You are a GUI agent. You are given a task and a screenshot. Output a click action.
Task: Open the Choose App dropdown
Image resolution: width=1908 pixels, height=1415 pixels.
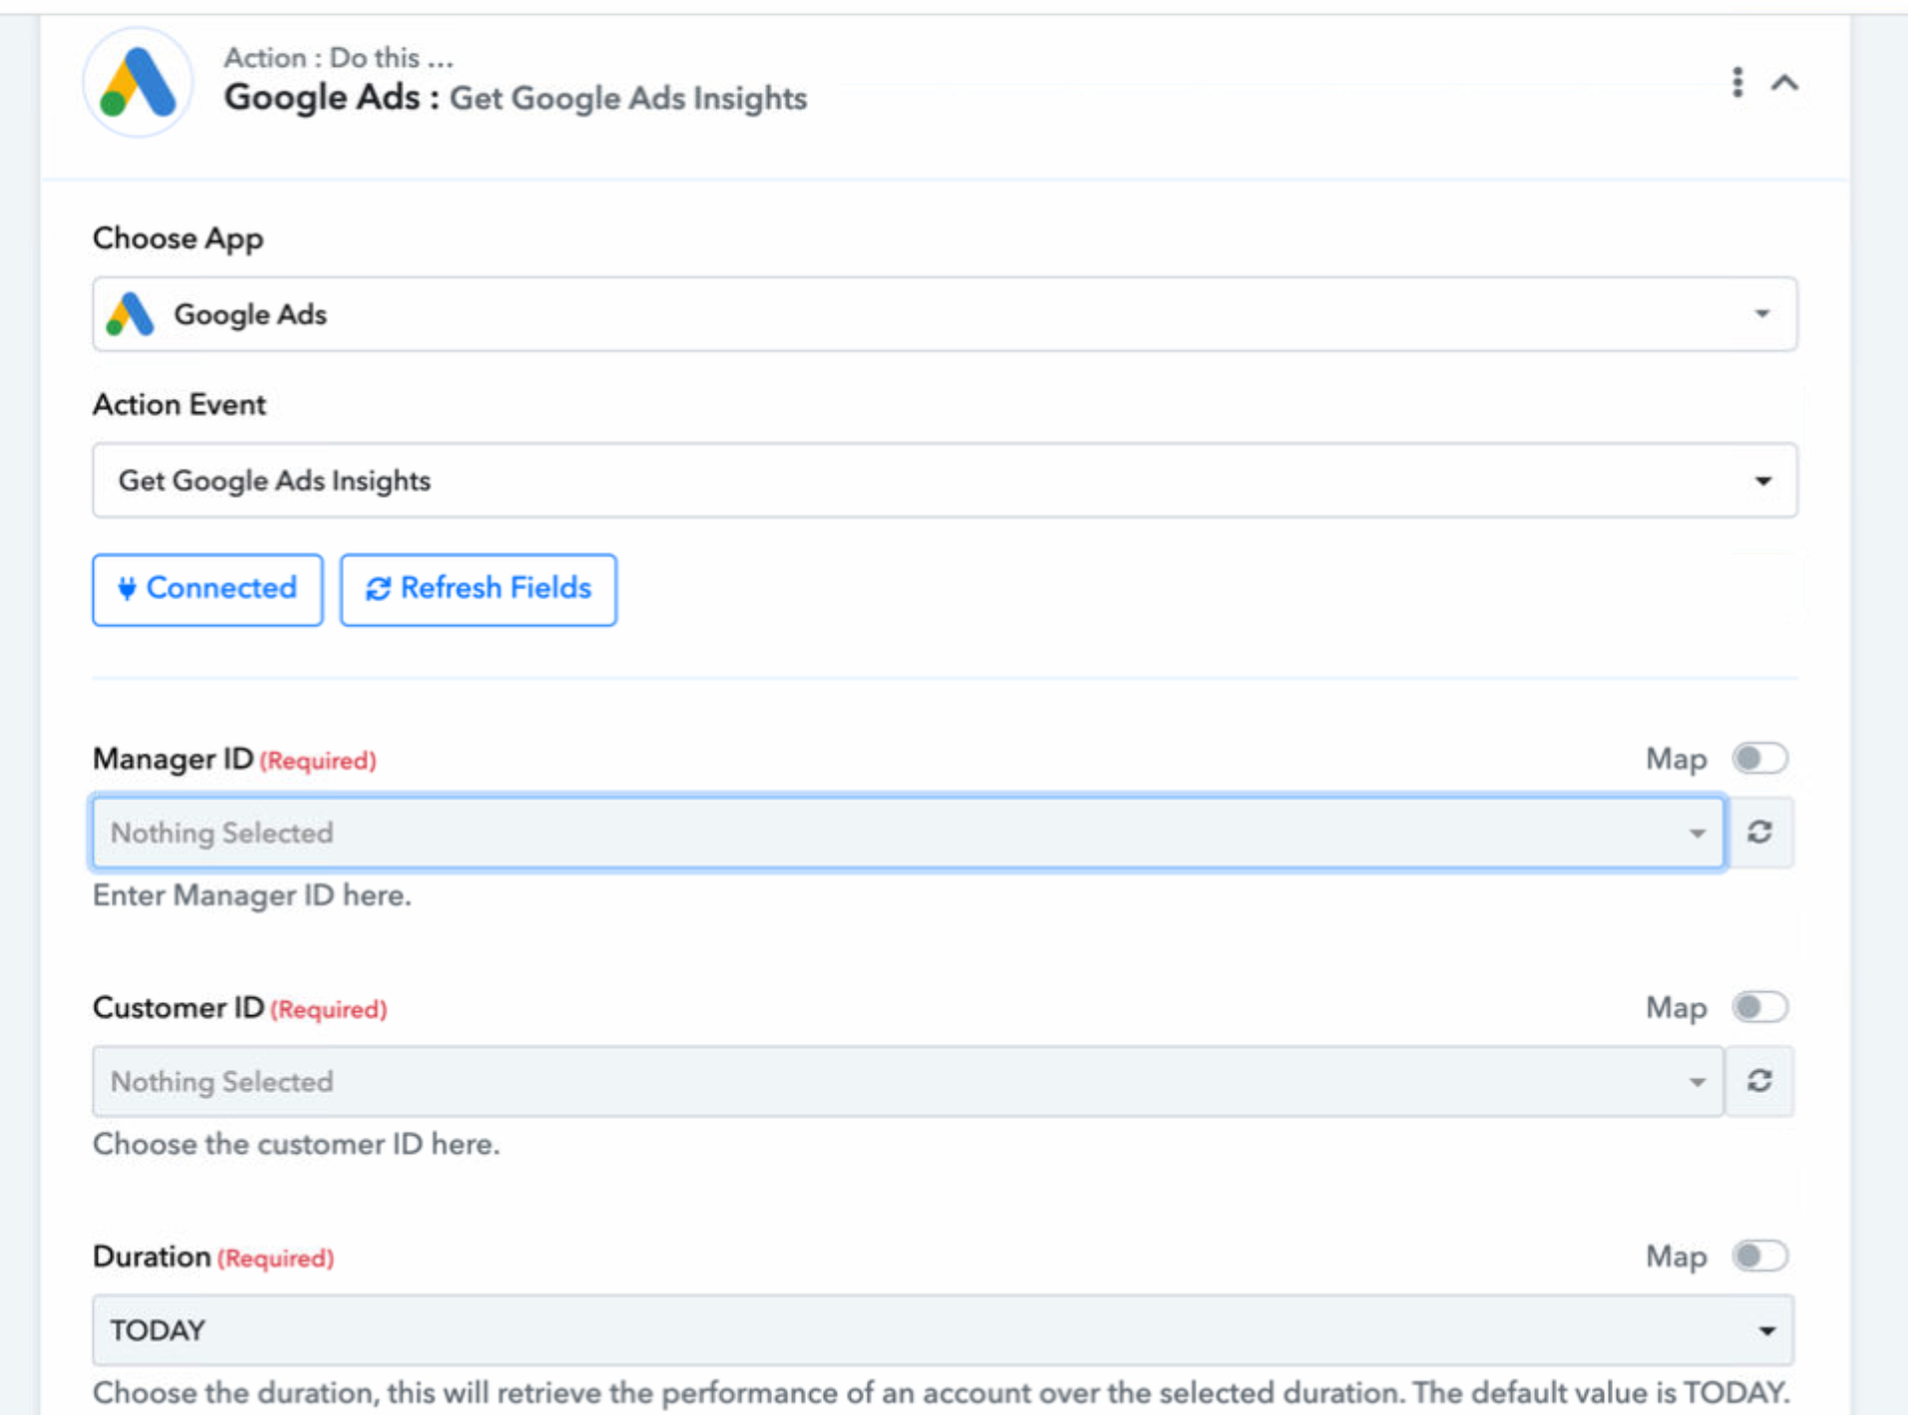point(945,314)
